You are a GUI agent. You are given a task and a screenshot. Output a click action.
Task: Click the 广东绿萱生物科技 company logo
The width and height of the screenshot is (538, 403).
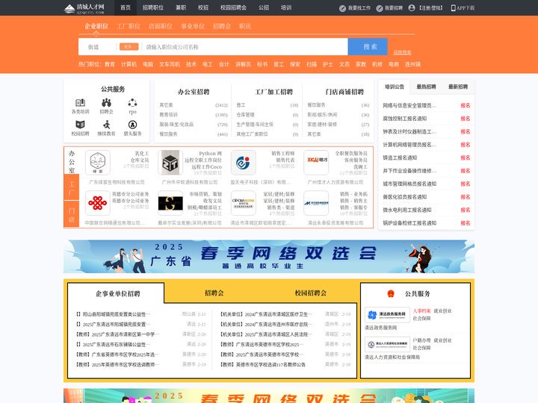coord(97,163)
